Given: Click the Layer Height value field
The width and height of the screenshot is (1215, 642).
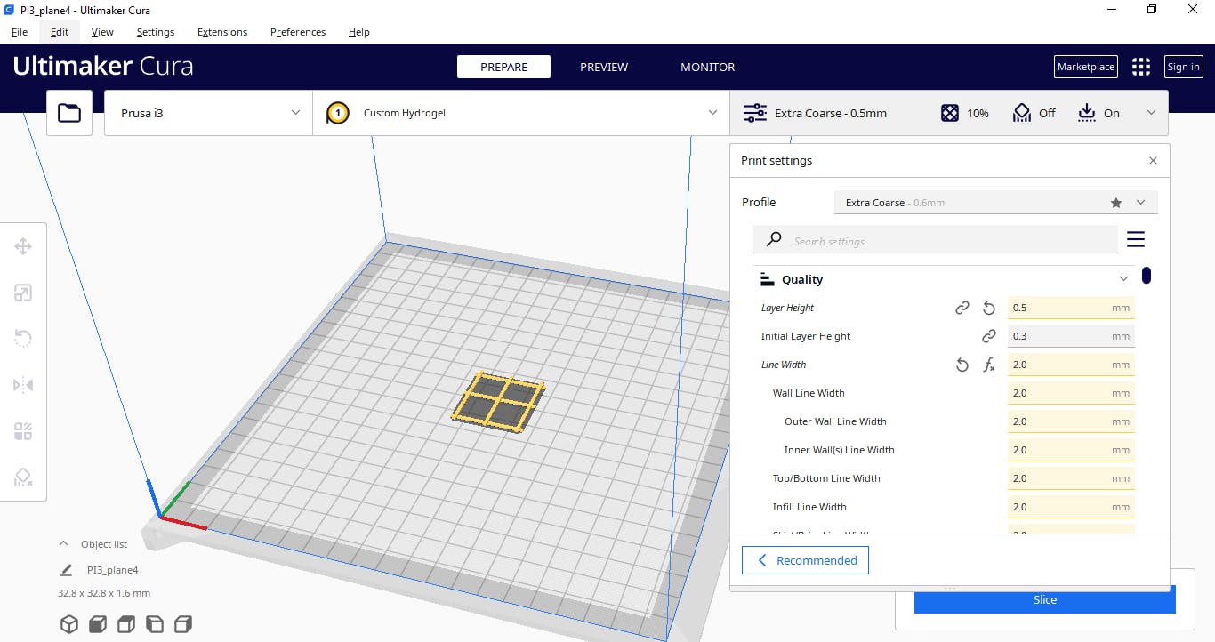Looking at the screenshot, I should pyautogui.click(x=1071, y=308).
